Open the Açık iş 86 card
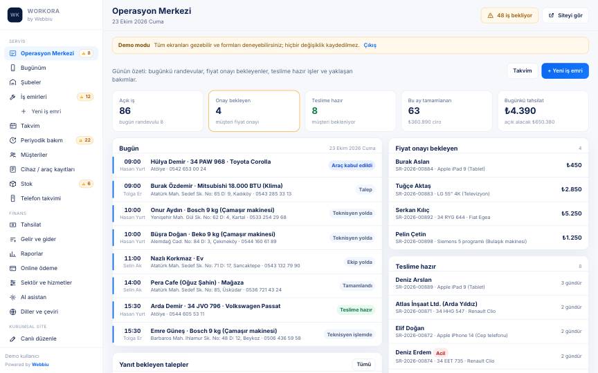Screen dimensions: 598x373 point(158,111)
